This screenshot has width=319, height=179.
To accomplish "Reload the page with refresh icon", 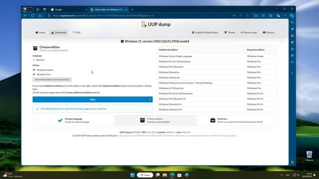I will point(32,15).
